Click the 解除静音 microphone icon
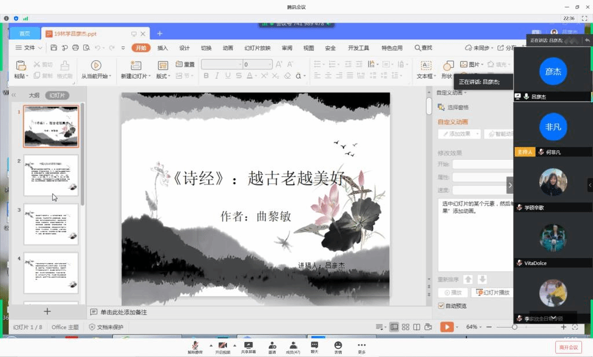Image resolution: width=593 pixels, height=357 pixels. tap(195, 345)
